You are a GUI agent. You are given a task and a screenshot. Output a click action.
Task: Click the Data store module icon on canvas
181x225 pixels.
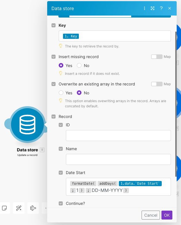point(27,124)
